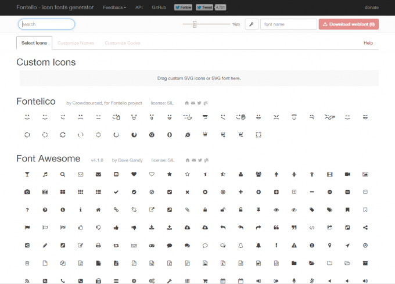Select the dashed marquee square icon in Fontelico
Viewport: 395px width, 284px height.
click(x=258, y=135)
